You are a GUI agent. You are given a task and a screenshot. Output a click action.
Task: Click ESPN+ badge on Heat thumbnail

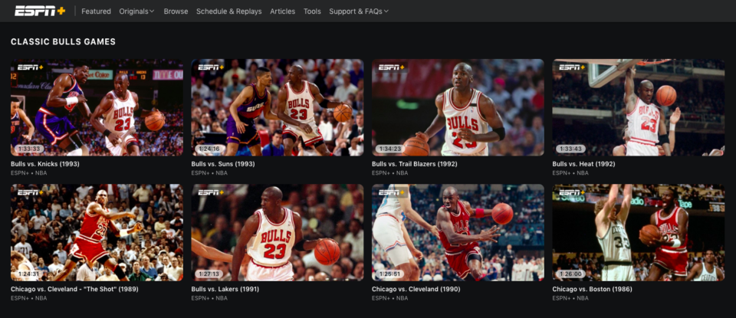571,67
